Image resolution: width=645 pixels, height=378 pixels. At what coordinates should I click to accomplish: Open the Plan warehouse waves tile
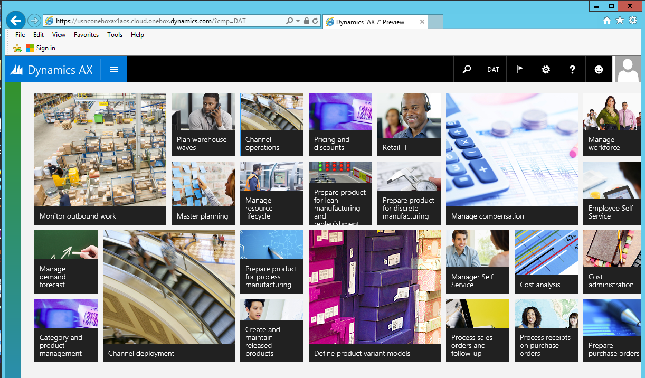point(203,125)
